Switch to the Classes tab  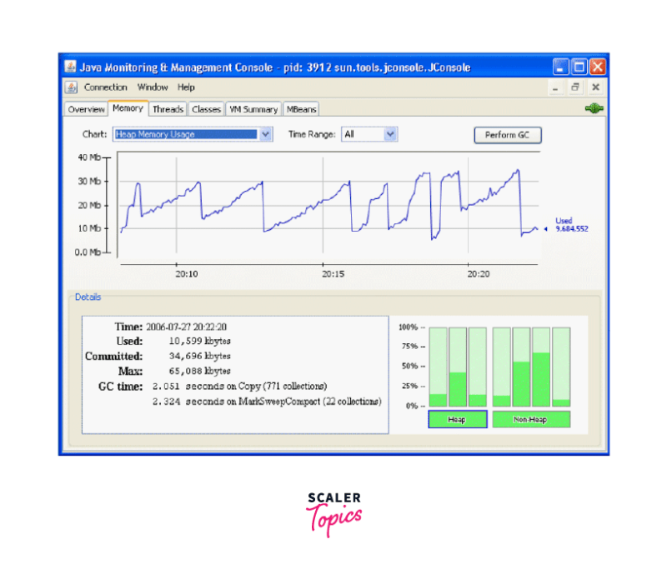tap(206, 108)
